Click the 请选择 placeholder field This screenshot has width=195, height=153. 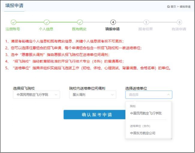(x=149, y=95)
